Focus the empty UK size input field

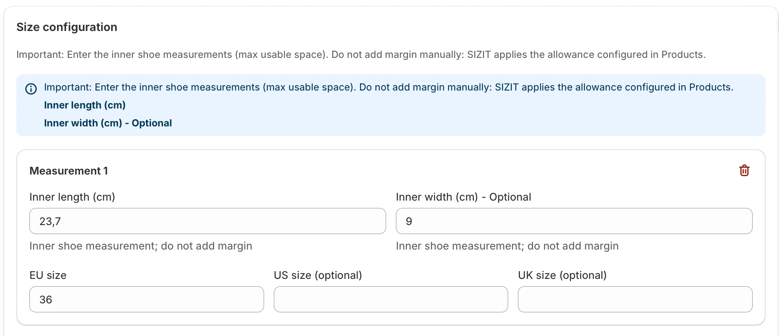pos(635,299)
